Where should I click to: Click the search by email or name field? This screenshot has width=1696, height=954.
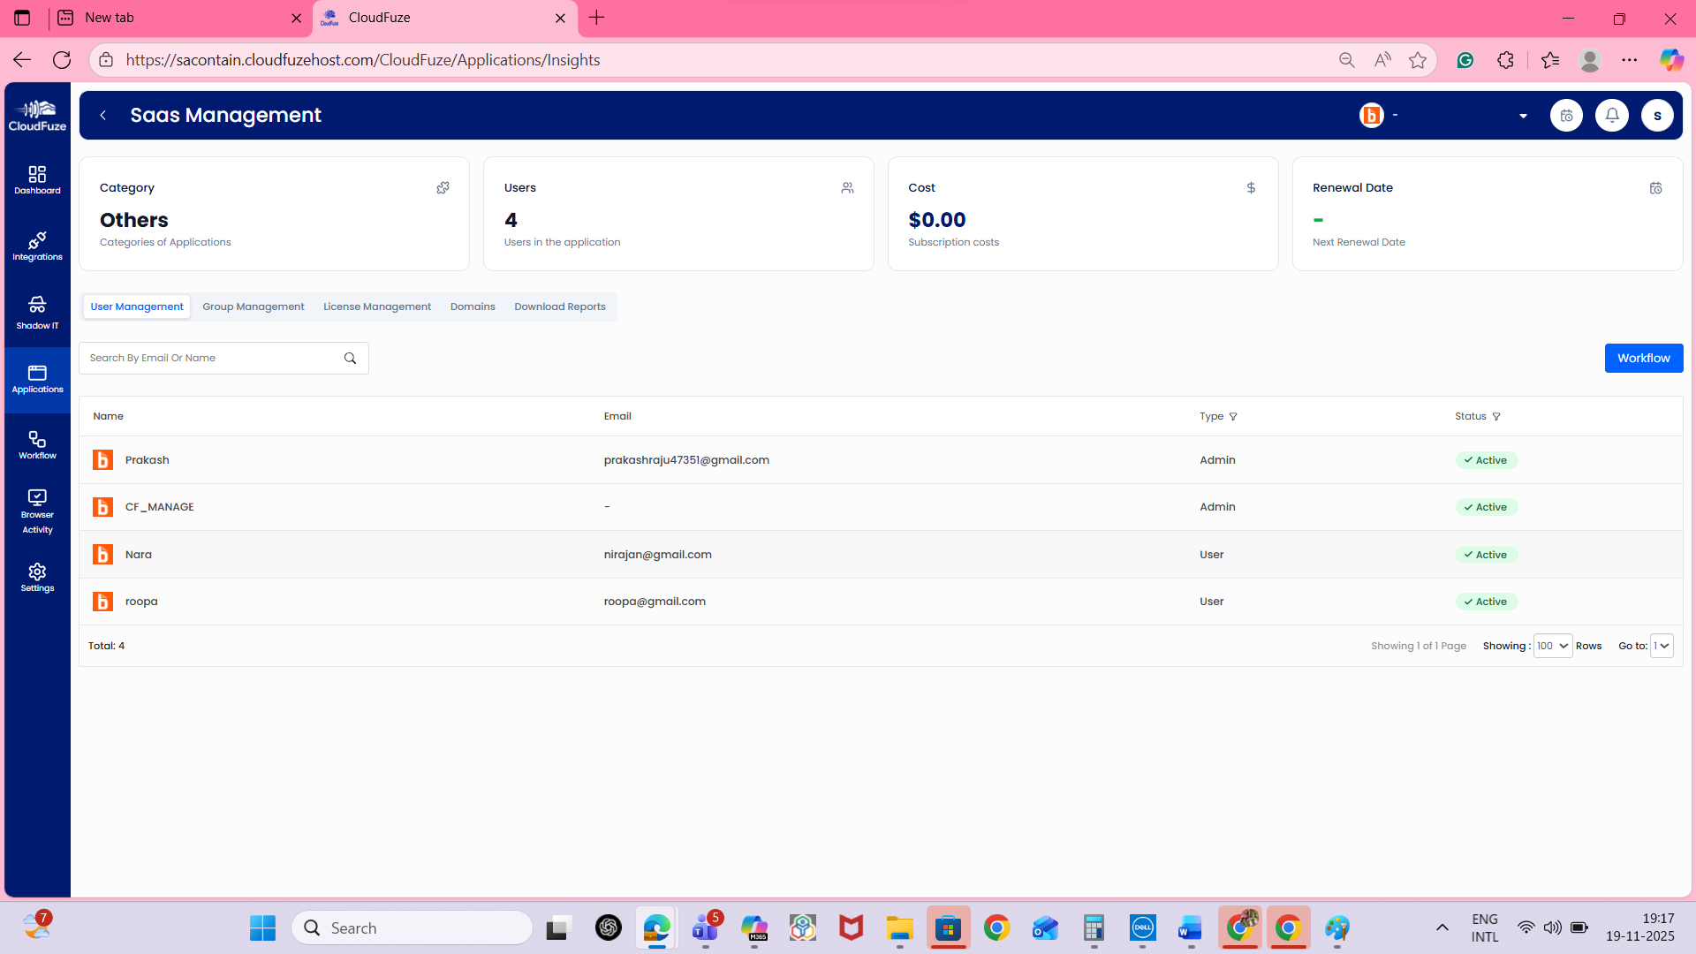coord(212,358)
